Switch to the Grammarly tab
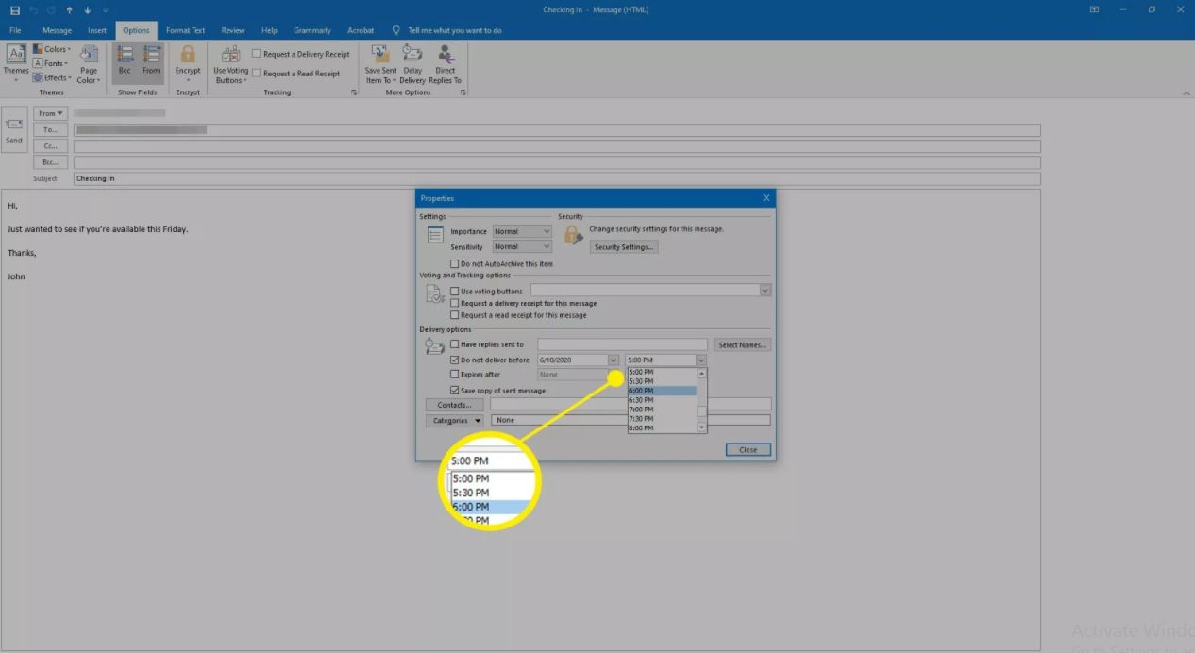The width and height of the screenshot is (1195, 653). click(x=312, y=30)
